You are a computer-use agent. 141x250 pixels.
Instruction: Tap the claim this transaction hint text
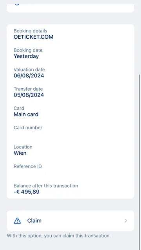pyautogui.click(x=59, y=236)
